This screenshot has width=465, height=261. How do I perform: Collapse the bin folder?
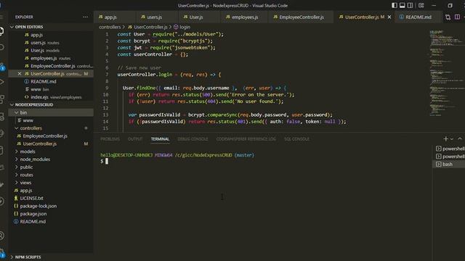click(x=51, y=112)
